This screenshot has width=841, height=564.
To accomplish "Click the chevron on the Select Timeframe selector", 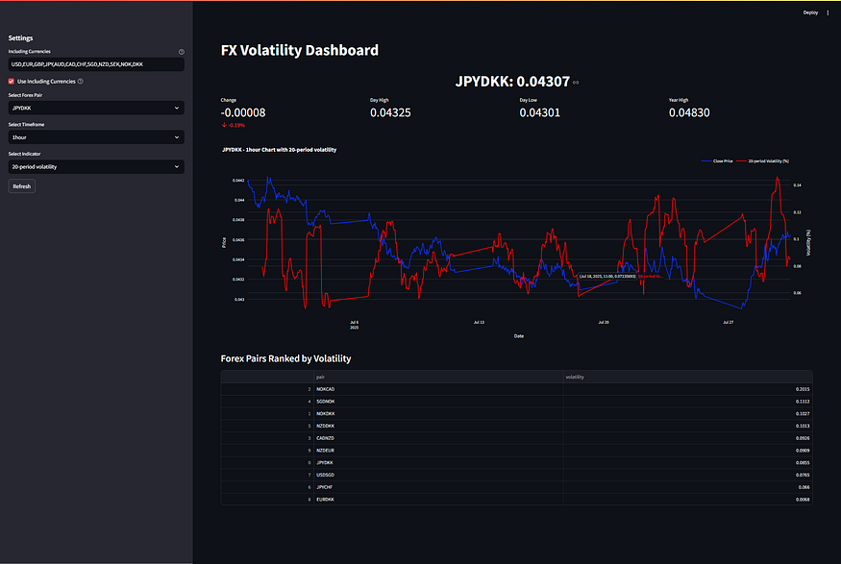I will click(x=176, y=137).
